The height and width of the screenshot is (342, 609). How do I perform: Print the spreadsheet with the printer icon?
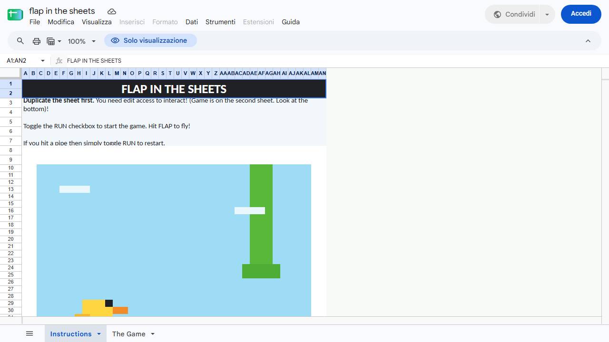click(37, 41)
